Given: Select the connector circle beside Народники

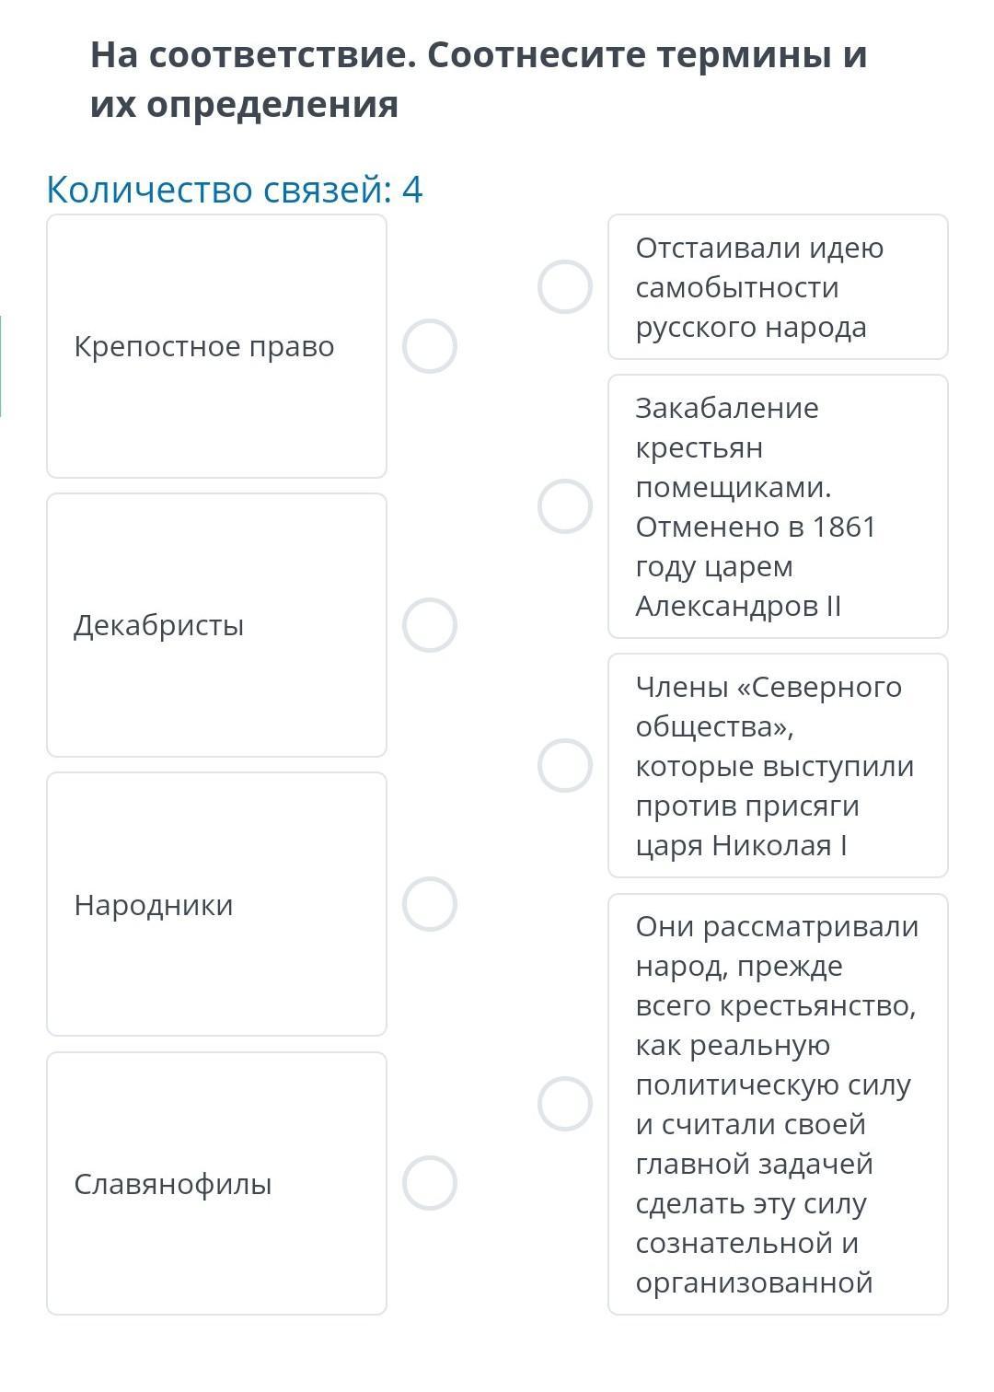Looking at the screenshot, I should click(x=430, y=904).
